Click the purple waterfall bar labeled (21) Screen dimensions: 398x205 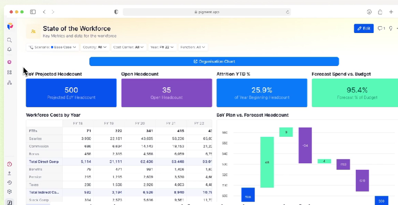tap(362, 181)
